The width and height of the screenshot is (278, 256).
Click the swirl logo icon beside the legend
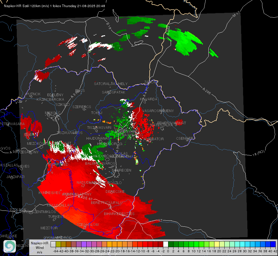point(10,246)
